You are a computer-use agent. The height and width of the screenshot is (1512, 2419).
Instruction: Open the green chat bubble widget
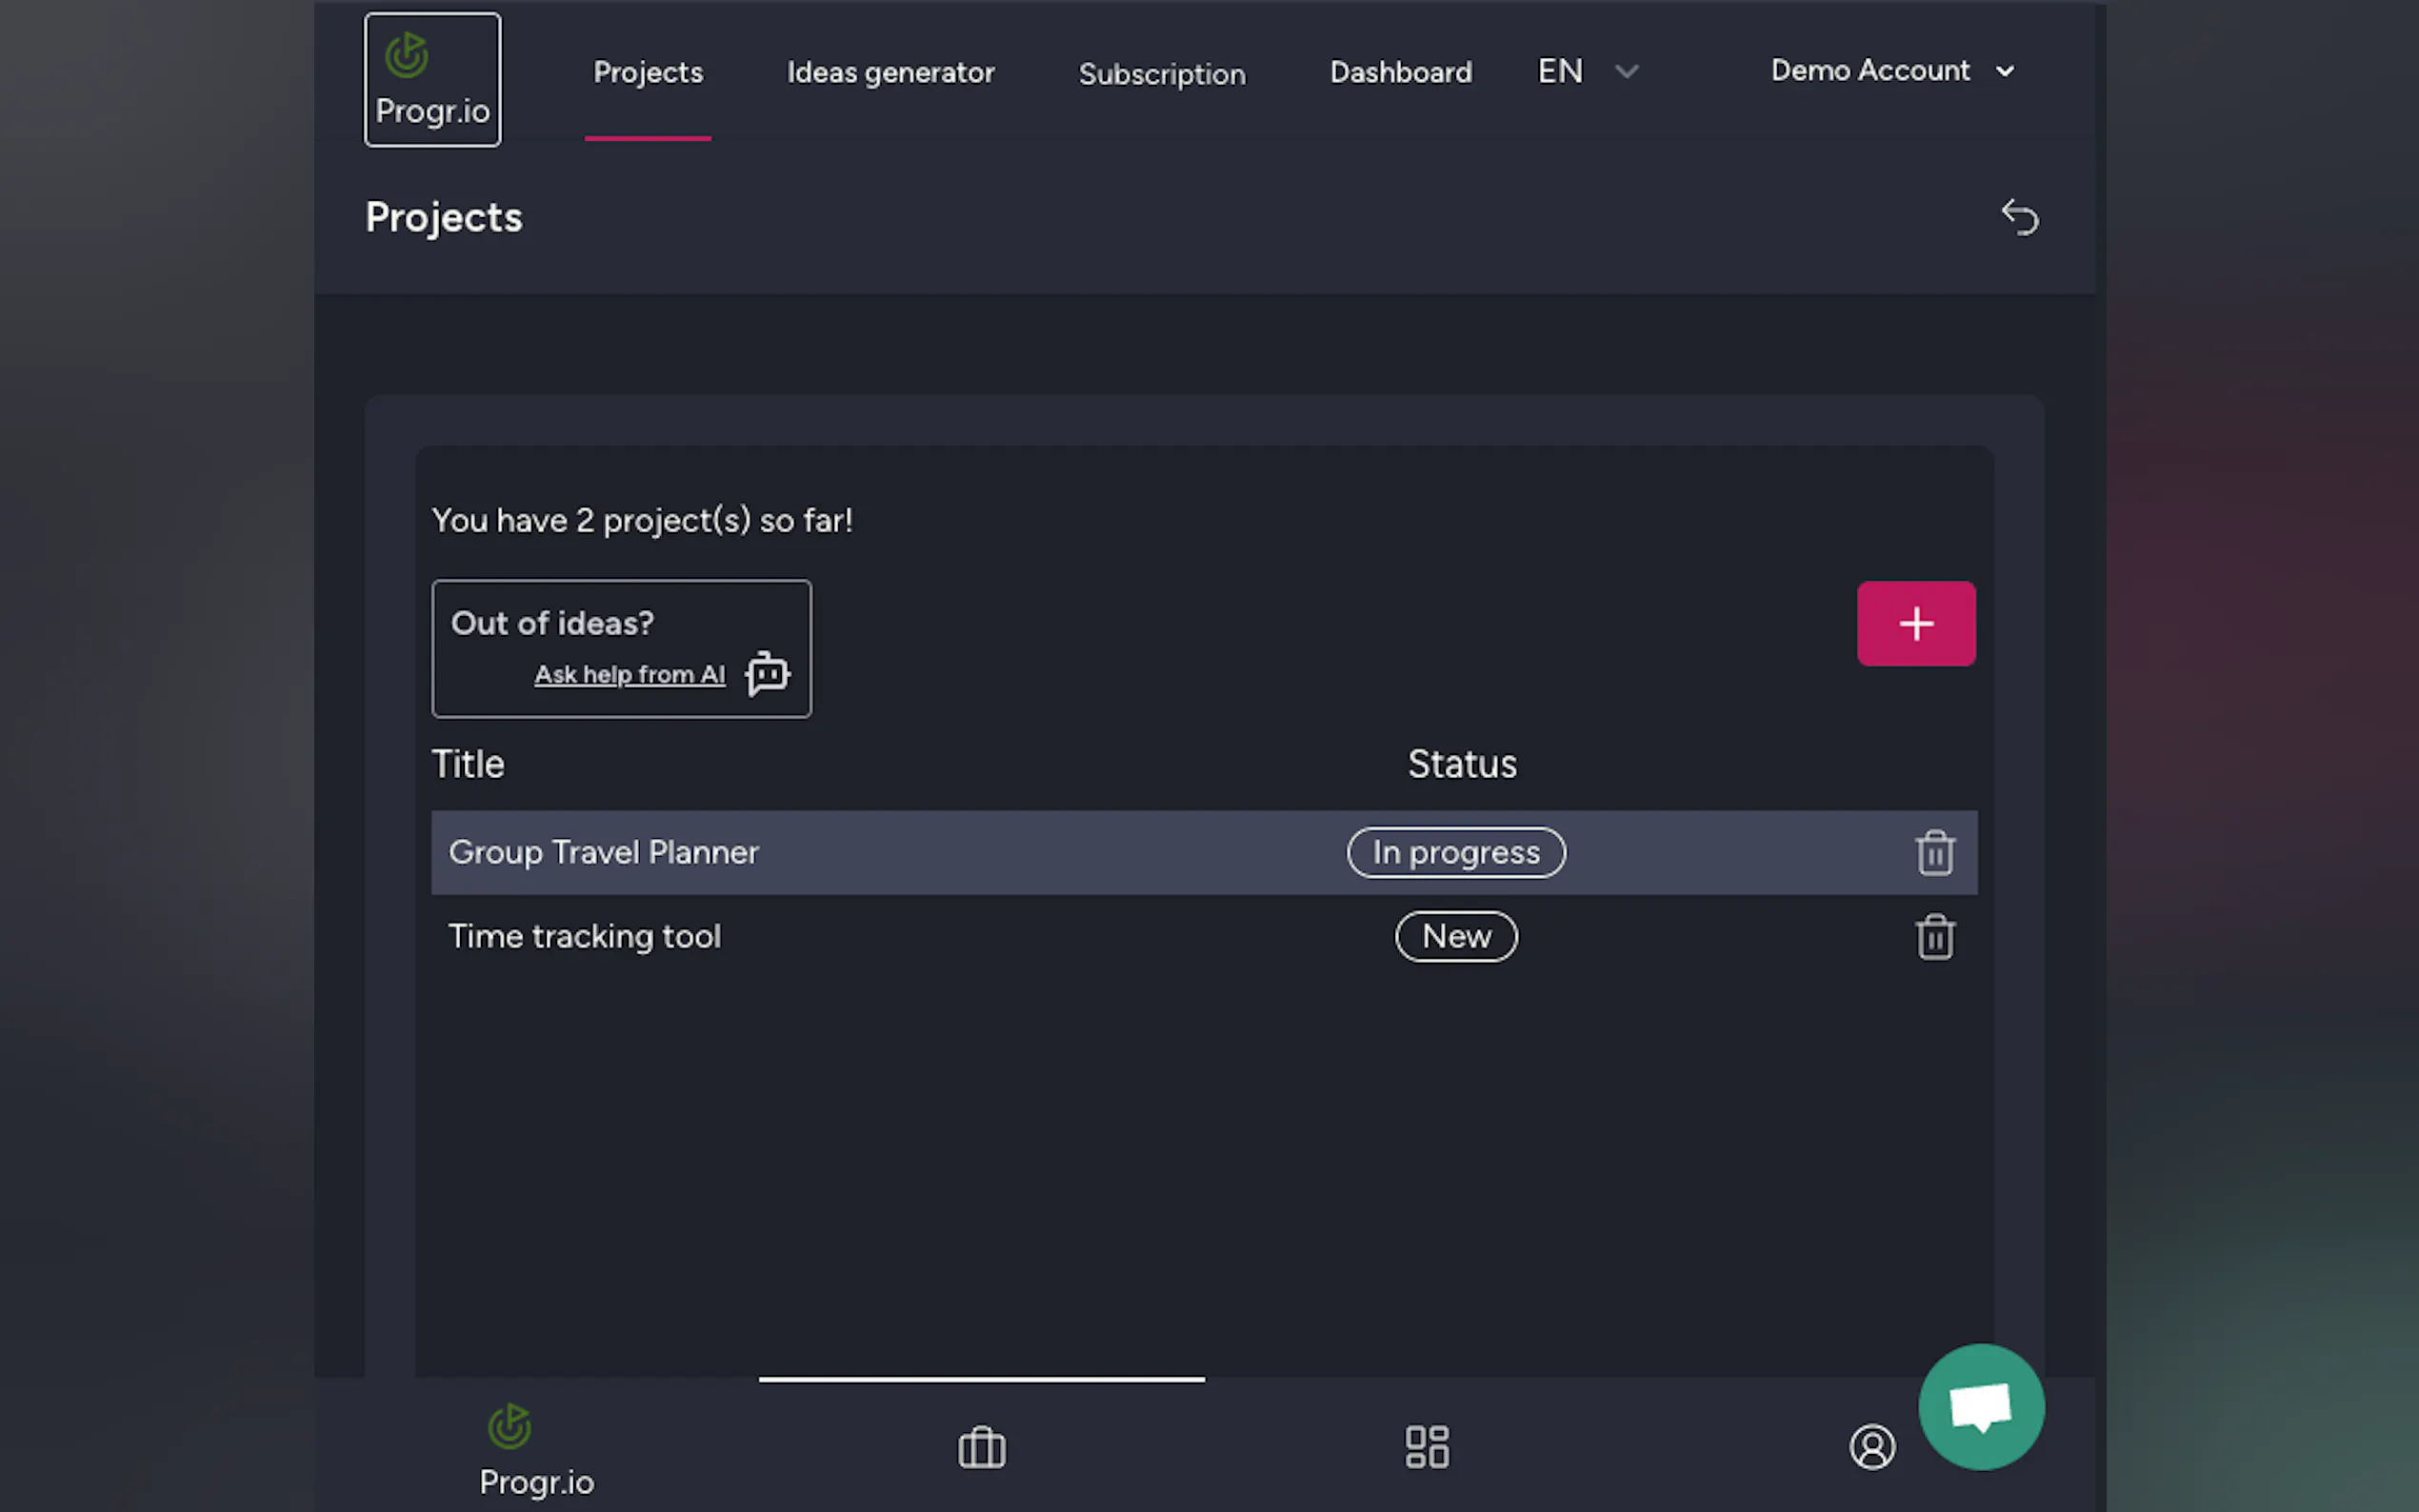coord(1980,1406)
